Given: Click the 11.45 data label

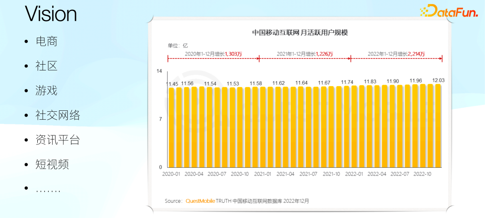Looking at the screenshot, I should [172, 84].
